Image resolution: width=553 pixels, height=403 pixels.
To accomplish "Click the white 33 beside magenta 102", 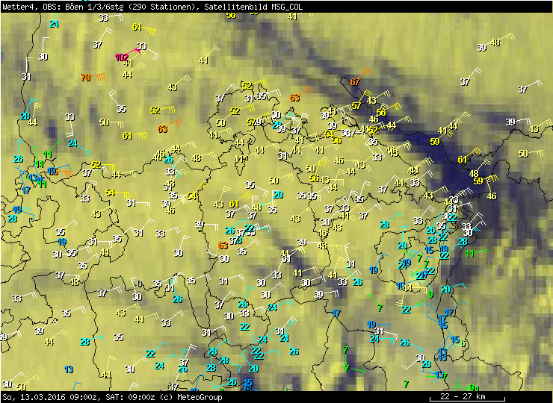I will pos(141,46).
